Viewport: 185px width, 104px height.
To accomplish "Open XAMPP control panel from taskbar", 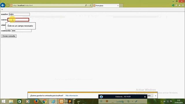I will (62, 101).
